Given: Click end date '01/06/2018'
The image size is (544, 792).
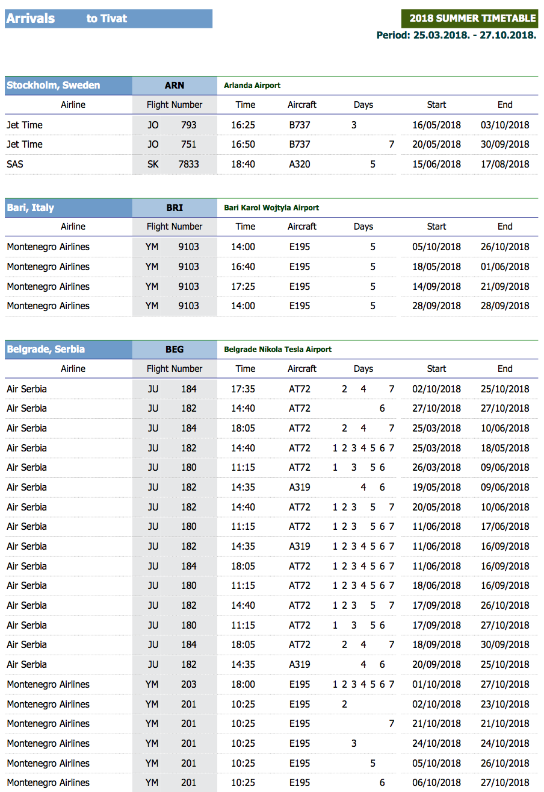Looking at the screenshot, I should [x=505, y=267].
